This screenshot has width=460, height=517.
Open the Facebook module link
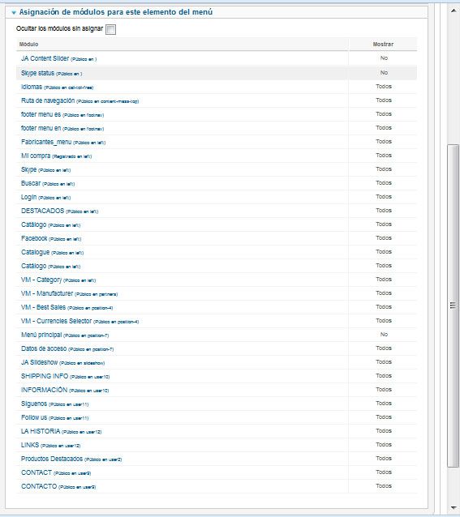pyautogui.click(x=34, y=238)
